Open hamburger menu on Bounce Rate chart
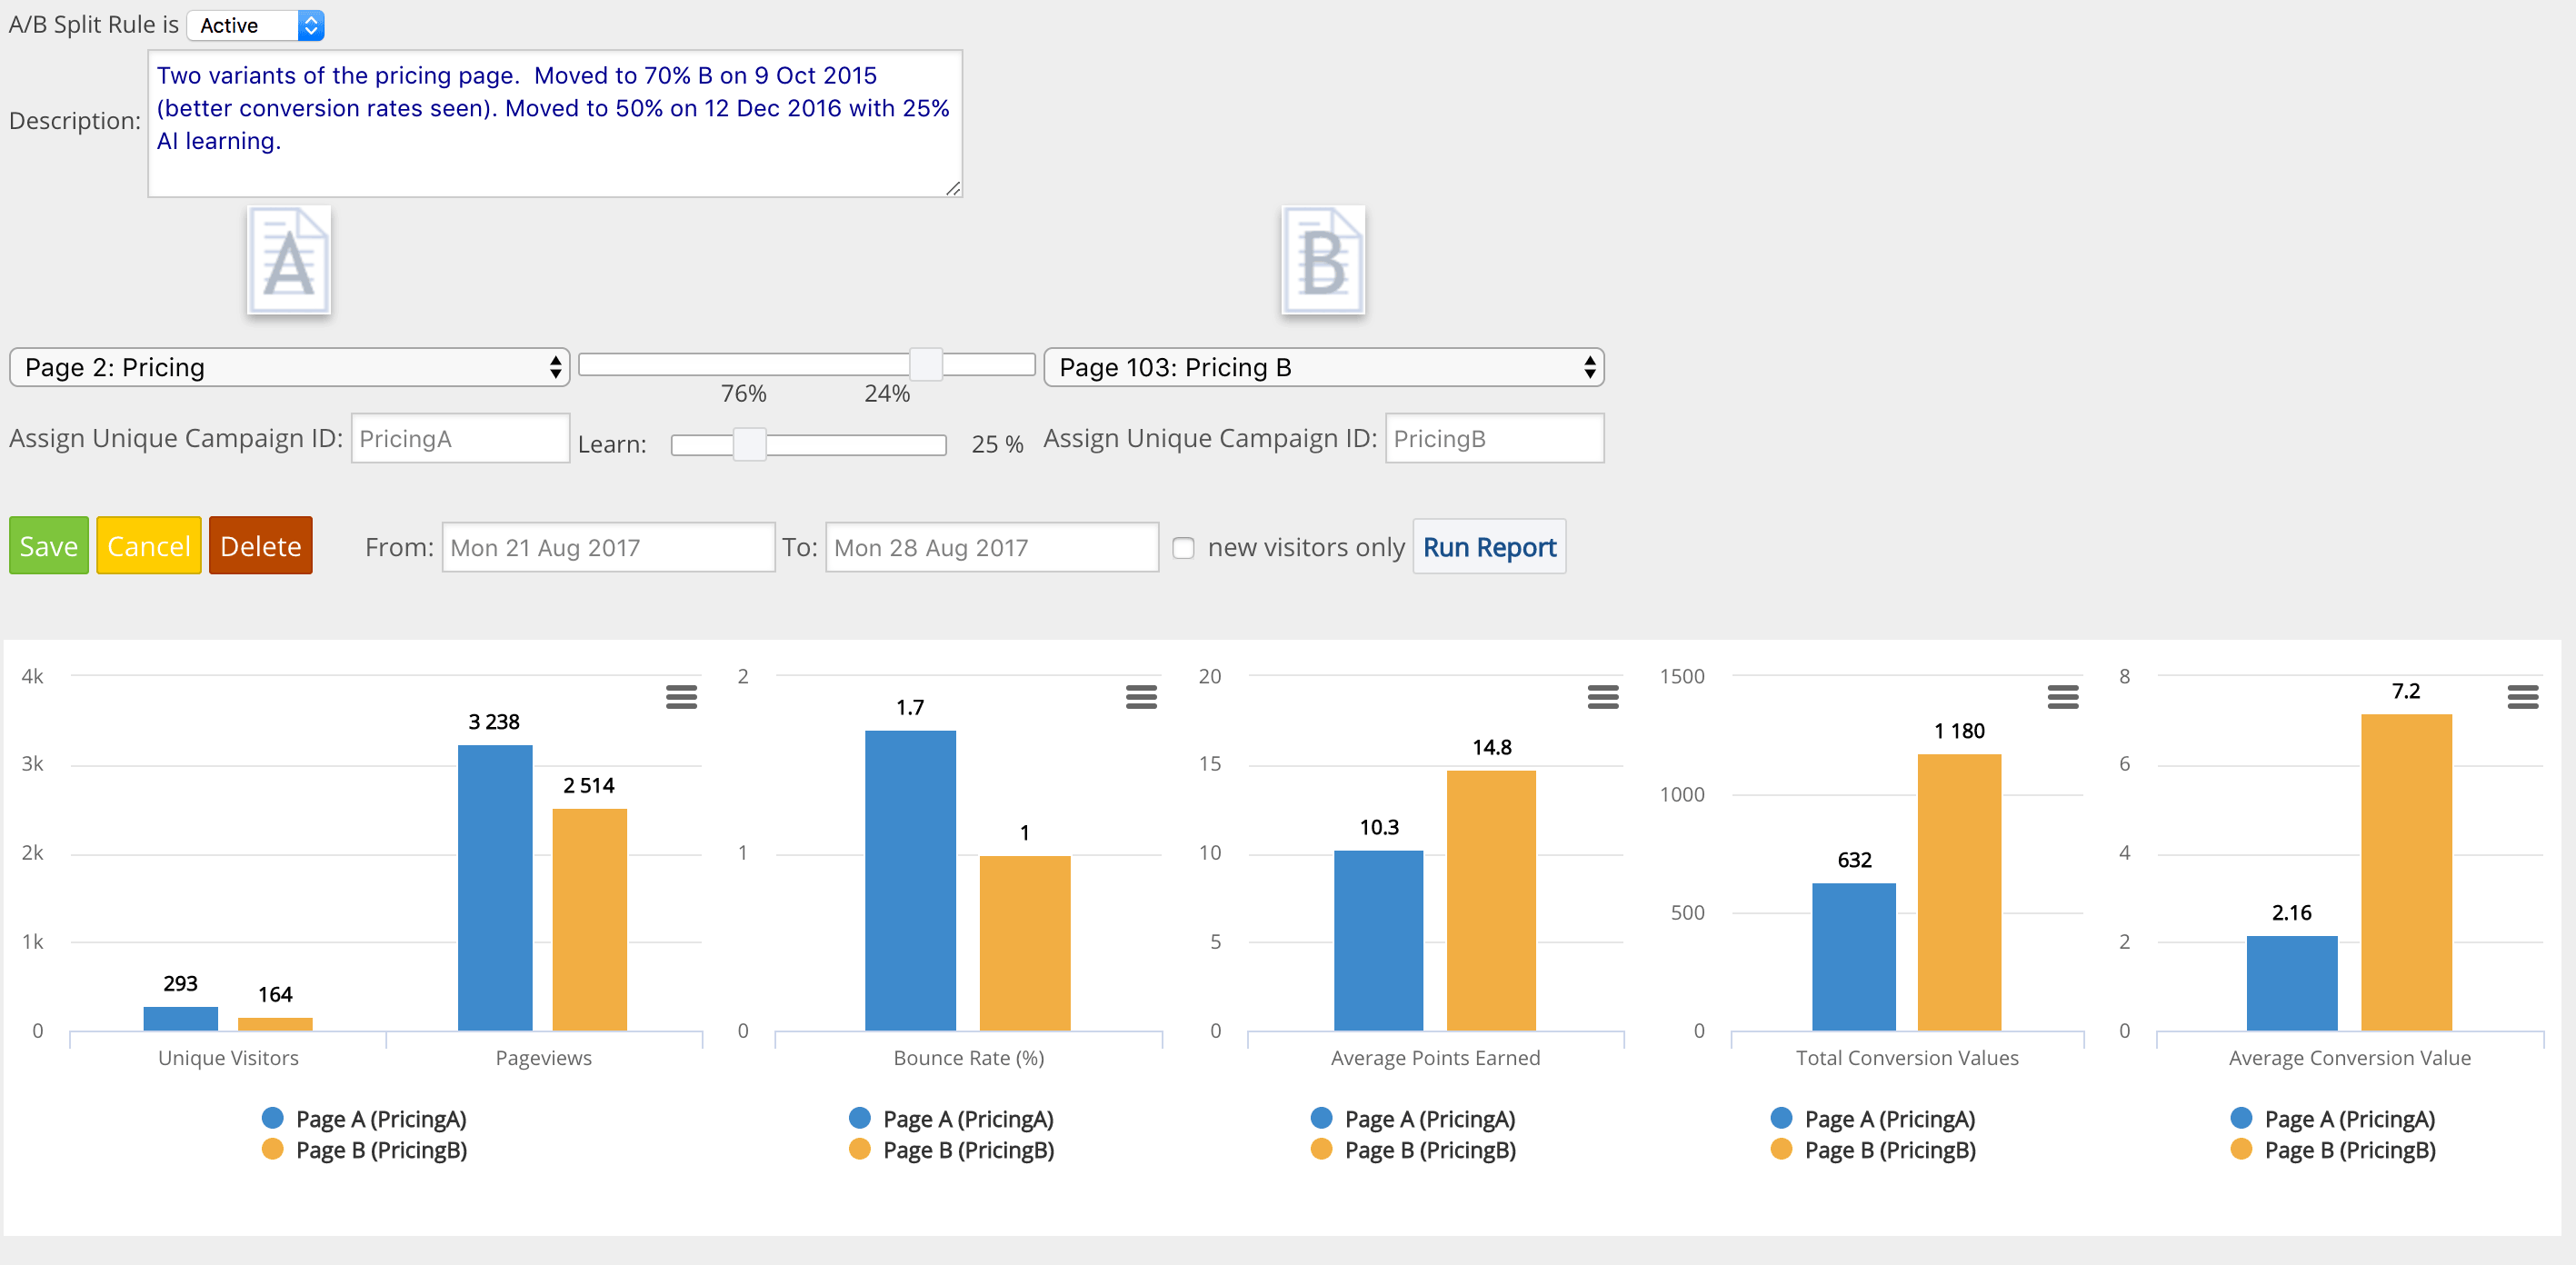2576x1265 pixels. [x=1141, y=697]
